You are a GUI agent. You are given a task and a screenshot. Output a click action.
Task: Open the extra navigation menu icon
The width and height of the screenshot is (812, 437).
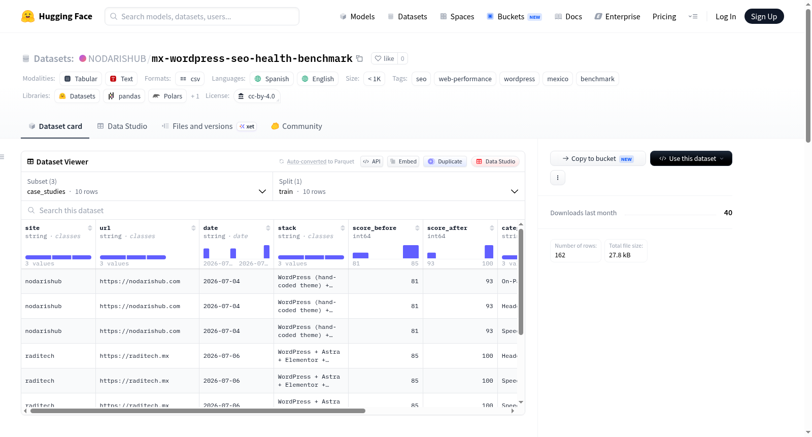click(x=693, y=16)
